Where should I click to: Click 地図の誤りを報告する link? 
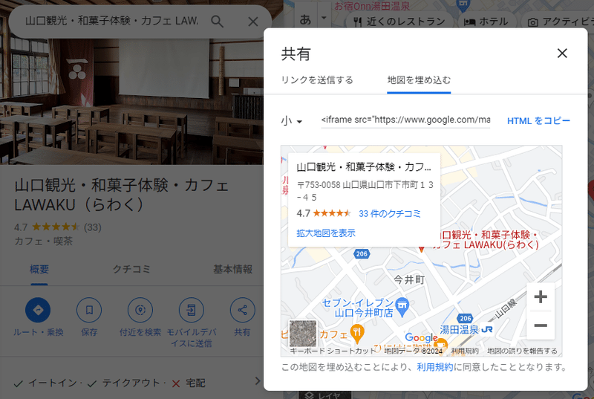pos(522,351)
